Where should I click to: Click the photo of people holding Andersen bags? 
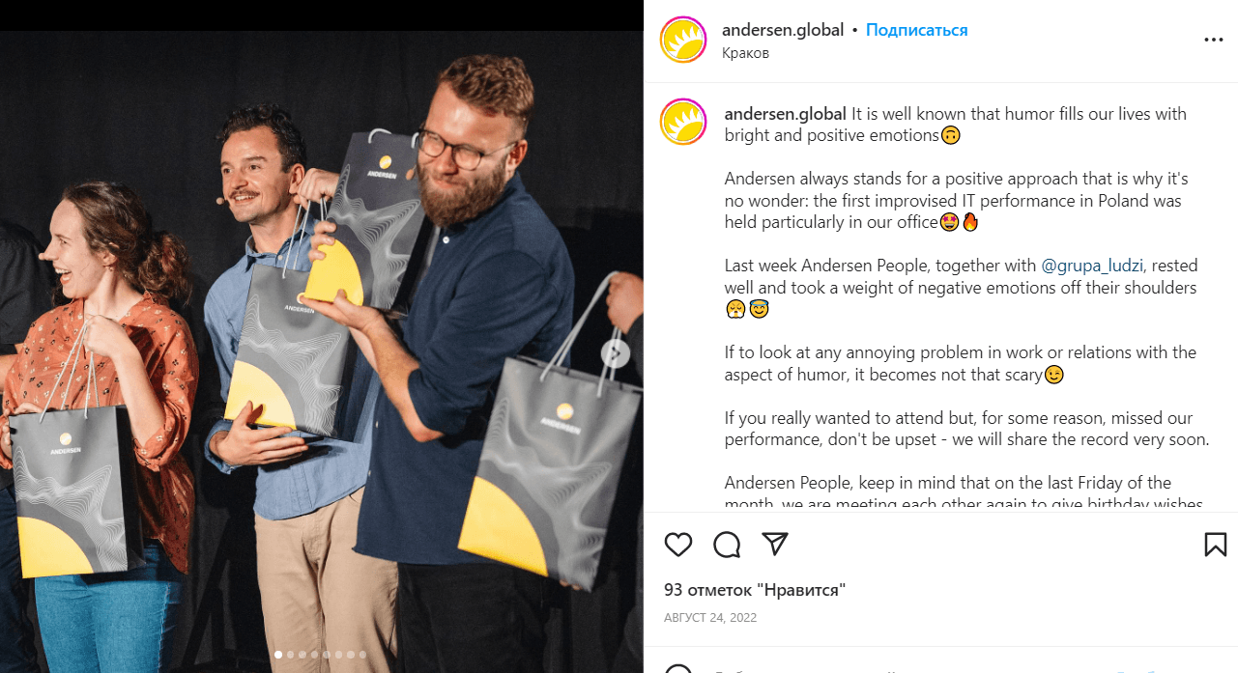point(322,351)
